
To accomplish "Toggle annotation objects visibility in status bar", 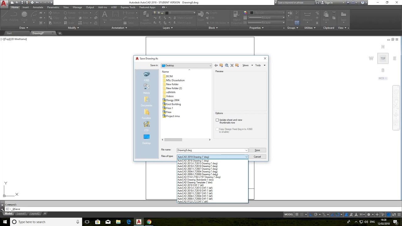I will [346, 214].
